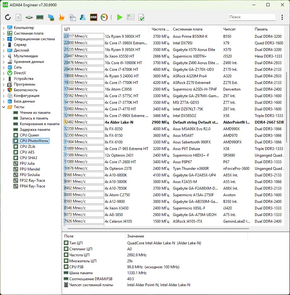The image size is (290, 295).
Task: Click the CPU chip toolbar icon
Action: click(29, 17)
